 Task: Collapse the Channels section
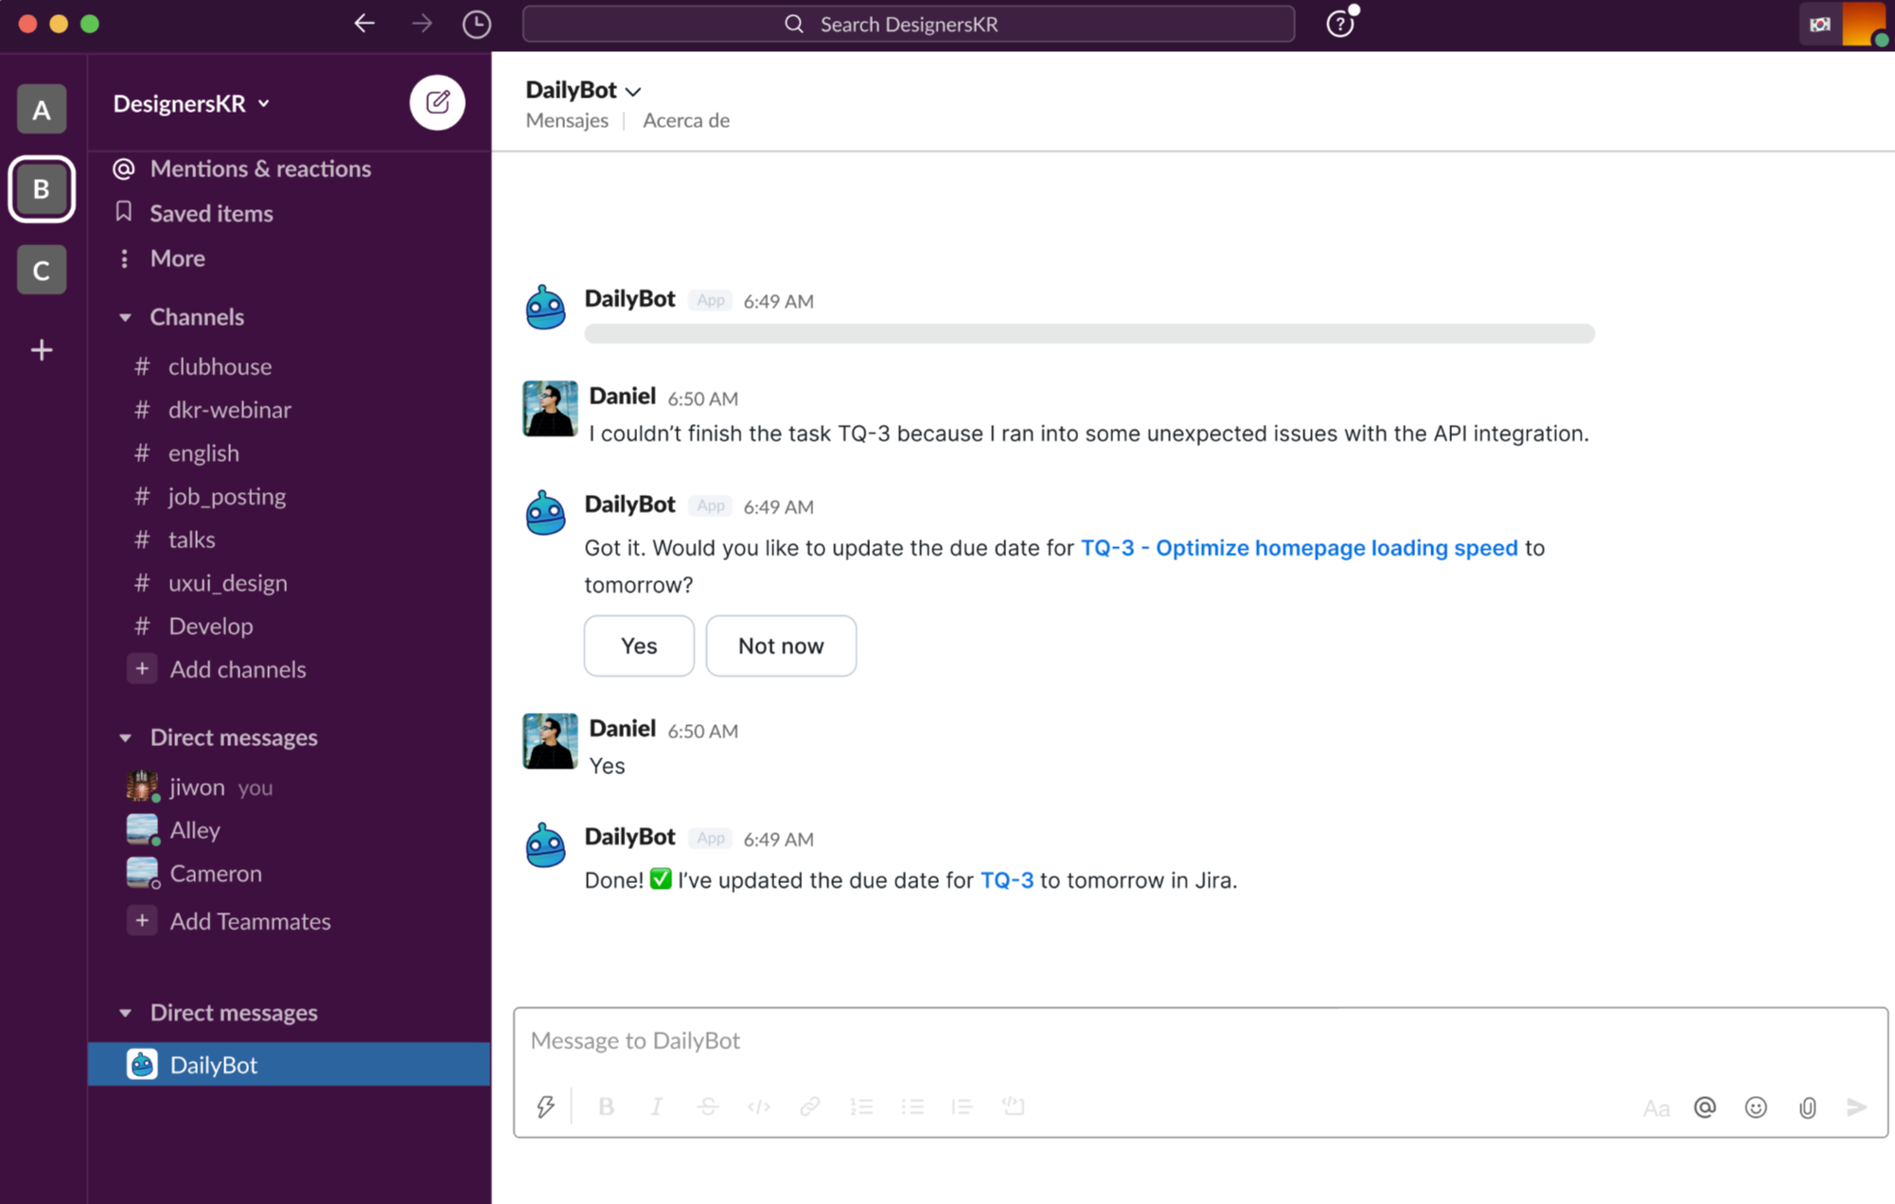(x=125, y=317)
